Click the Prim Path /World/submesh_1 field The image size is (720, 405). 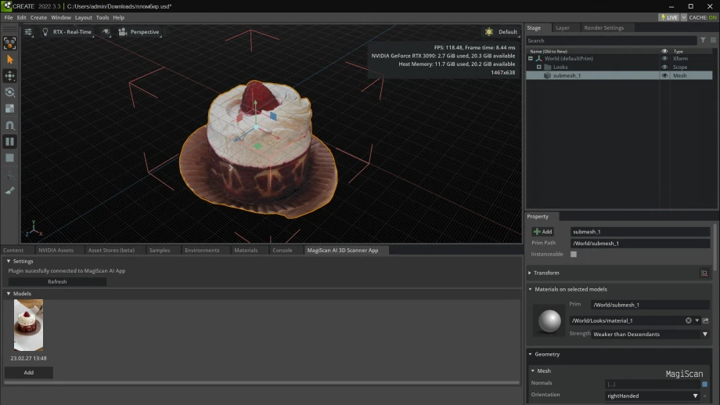pyautogui.click(x=640, y=243)
